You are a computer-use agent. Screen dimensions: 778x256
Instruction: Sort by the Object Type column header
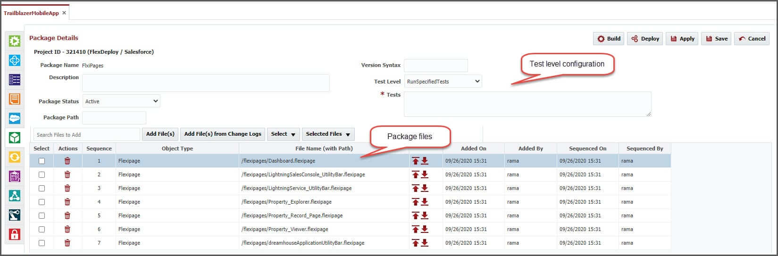[177, 149]
